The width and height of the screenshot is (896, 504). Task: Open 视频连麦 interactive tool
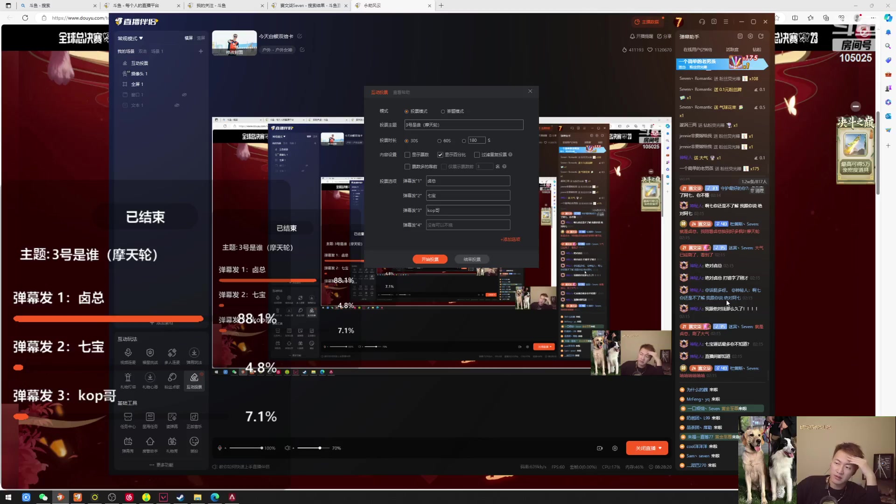pos(128,356)
